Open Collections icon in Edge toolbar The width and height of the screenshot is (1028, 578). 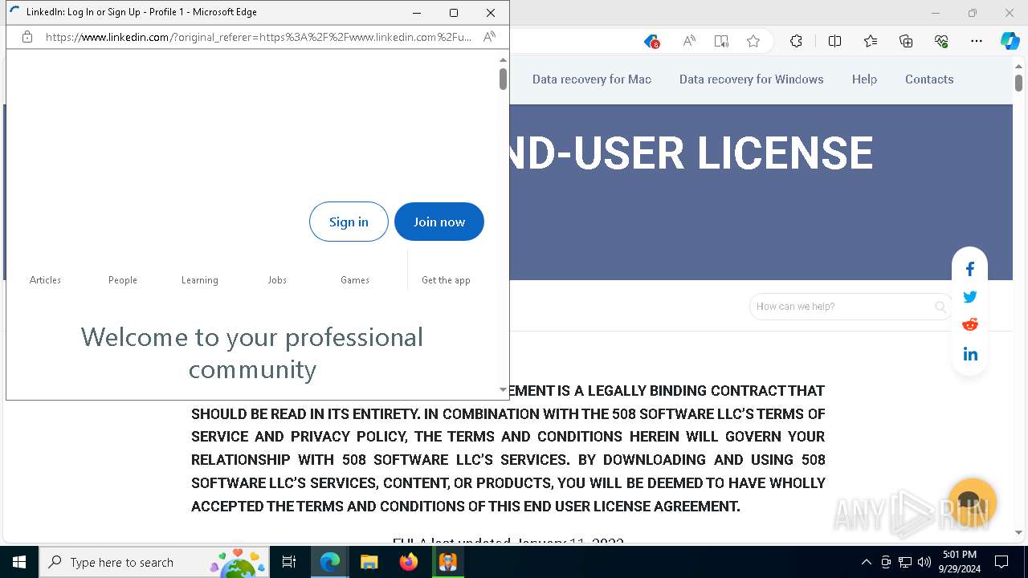pyautogui.click(x=906, y=42)
